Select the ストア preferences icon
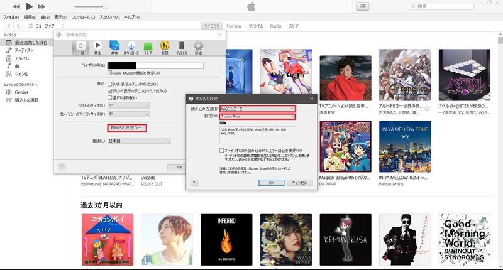The image size is (503, 270). pyautogui.click(x=148, y=47)
